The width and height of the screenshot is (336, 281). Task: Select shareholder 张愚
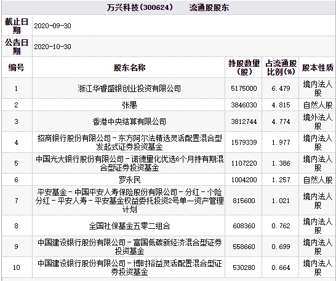[x=129, y=105]
